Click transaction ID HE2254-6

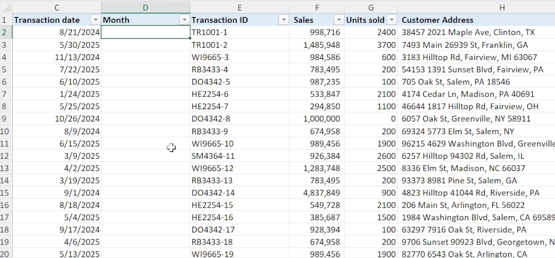(x=240, y=94)
